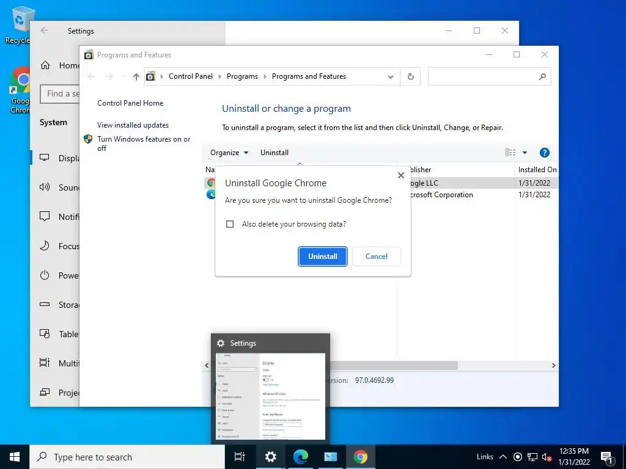The height and width of the screenshot is (469, 626).
Task: Click the Google Chrome icon in program list
Action: [211, 183]
